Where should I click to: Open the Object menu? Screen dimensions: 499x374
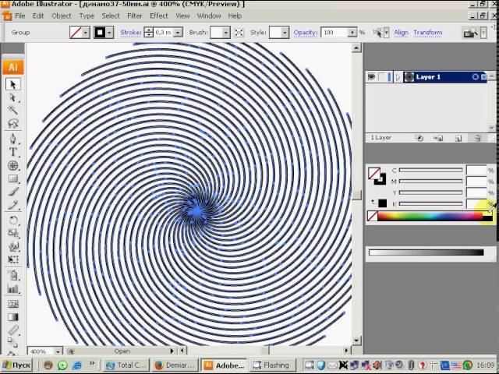click(62, 16)
